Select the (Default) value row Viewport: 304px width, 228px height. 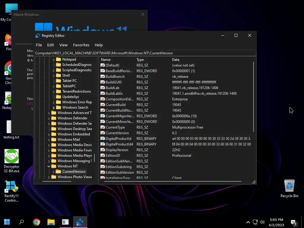point(176,65)
